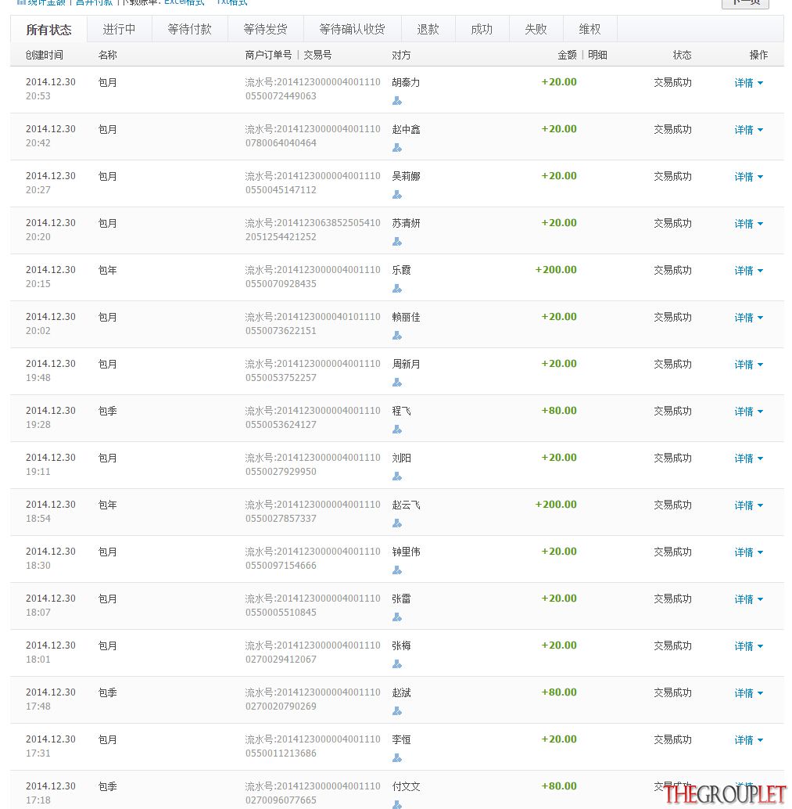Click the user icon under 周新月
Screen dimensions: 792x809
pyautogui.click(x=396, y=383)
